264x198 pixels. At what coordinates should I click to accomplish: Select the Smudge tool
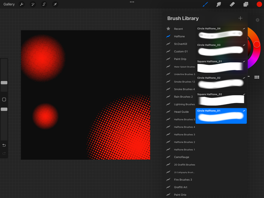tap(219, 4)
